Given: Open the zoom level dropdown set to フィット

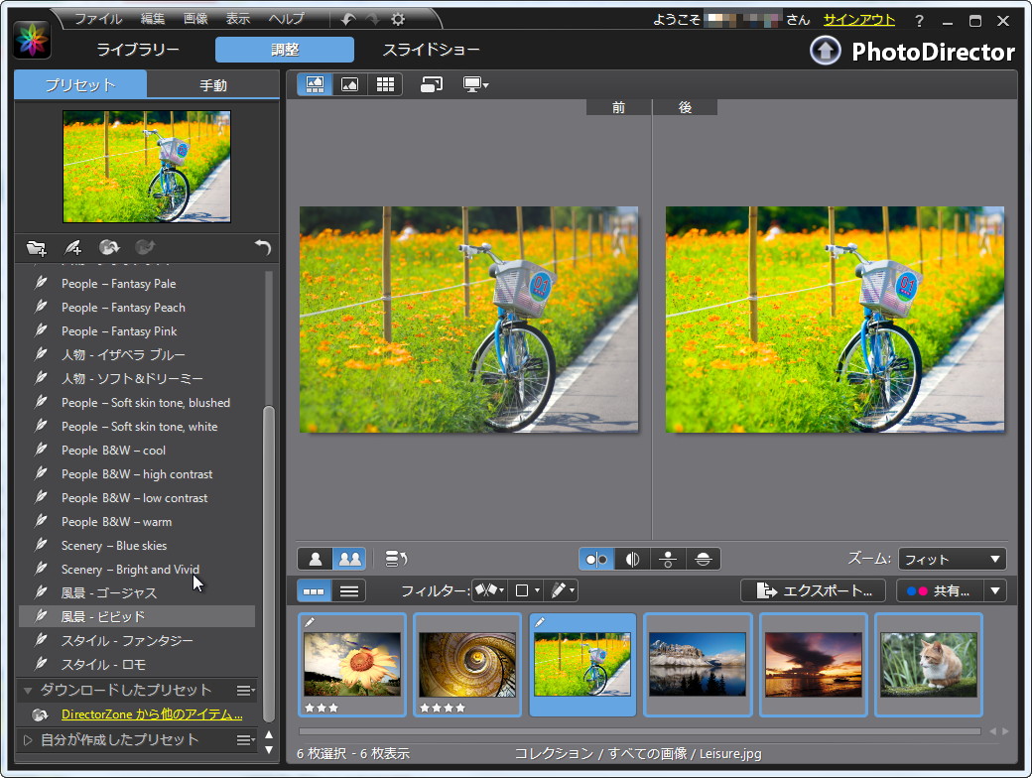Looking at the screenshot, I should (x=951, y=559).
